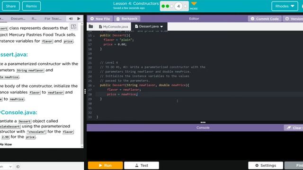Click the copyright icon in footer
The height and width of the screenshot is (170, 303).
18,167
